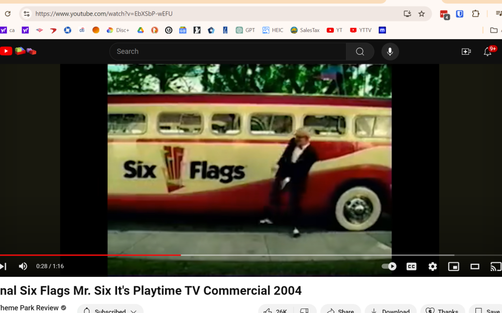Mute the video with the volume icon

tap(23, 266)
